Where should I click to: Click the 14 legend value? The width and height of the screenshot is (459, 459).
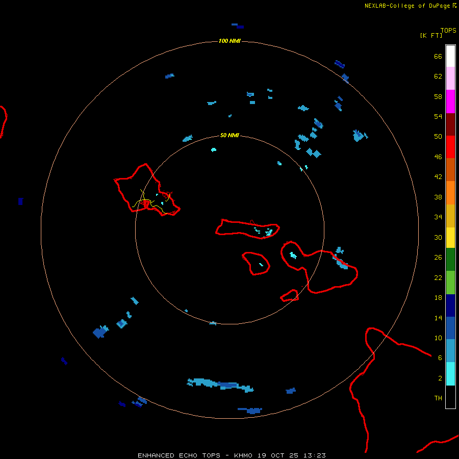point(438,318)
